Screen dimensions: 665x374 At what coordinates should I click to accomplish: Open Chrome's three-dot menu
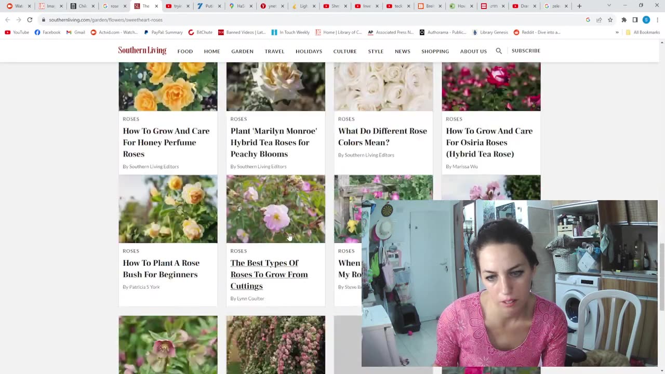658,20
